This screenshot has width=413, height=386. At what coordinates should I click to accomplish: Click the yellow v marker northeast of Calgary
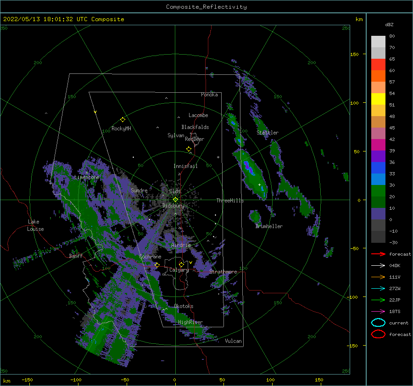click(x=190, y=263)
